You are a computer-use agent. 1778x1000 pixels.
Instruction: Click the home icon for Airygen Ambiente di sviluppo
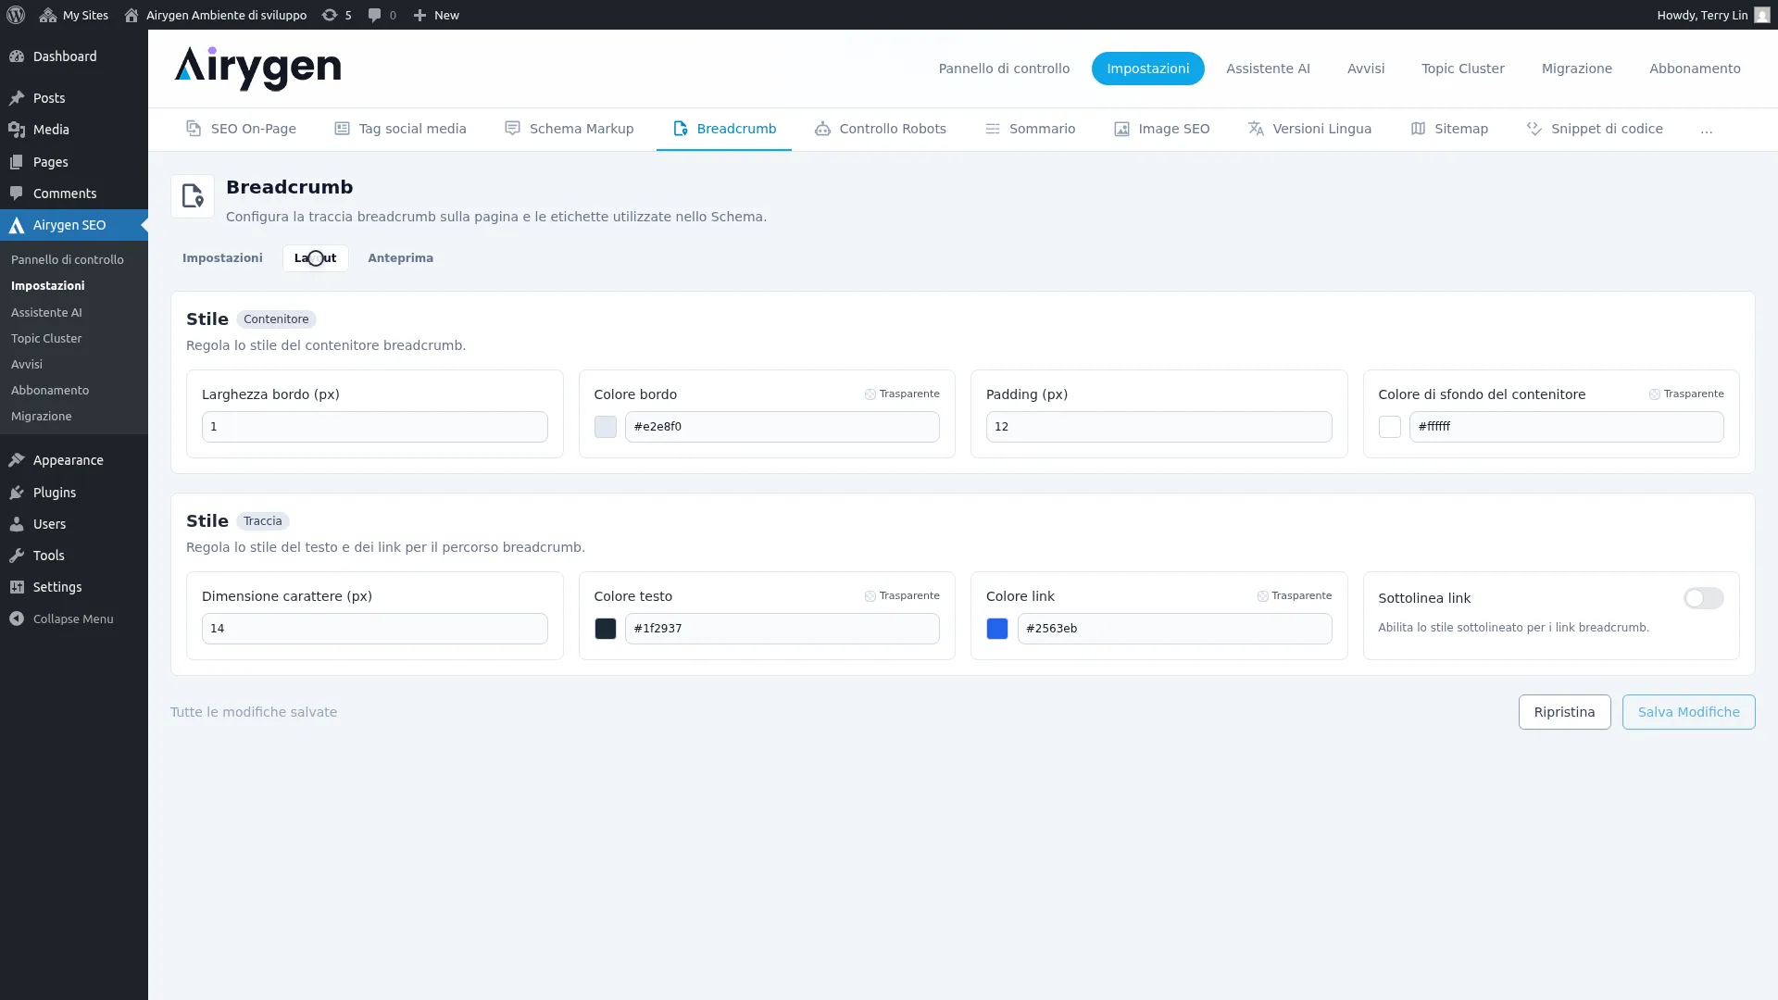(131, 15)
